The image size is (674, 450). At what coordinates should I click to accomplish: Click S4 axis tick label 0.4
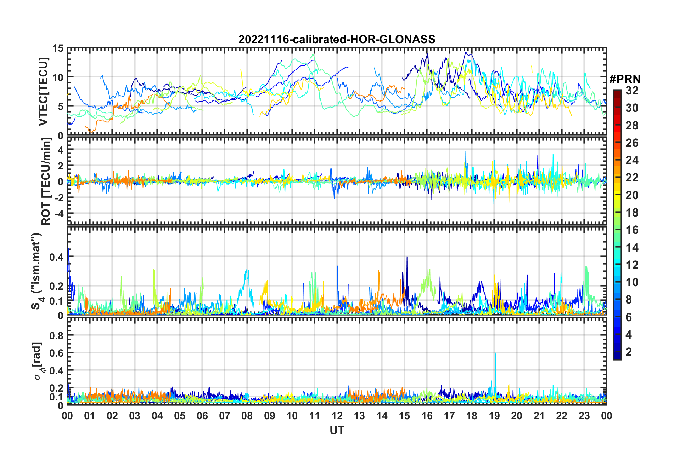(56, 257)
